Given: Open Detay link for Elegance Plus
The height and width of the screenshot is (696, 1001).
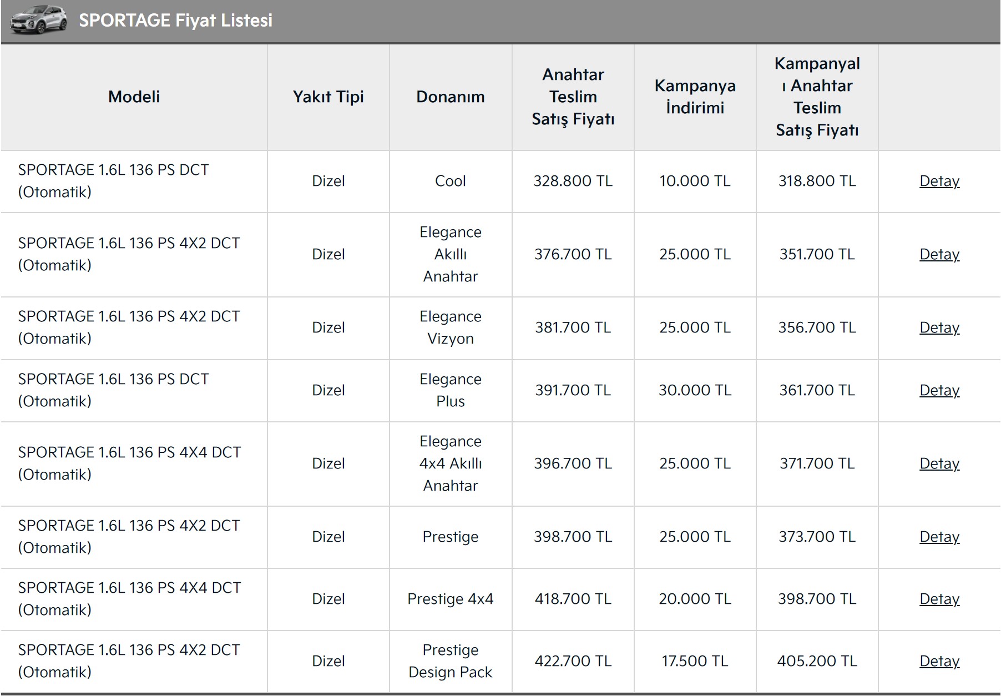Looking at the screenshot, I should [x=939, y=390].
